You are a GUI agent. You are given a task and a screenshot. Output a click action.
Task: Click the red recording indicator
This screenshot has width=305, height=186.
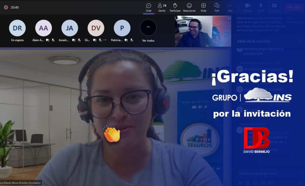click(x=6, y=7)
